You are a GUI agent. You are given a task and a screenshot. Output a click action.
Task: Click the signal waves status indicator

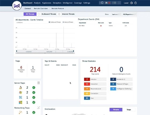coord(114,3)
